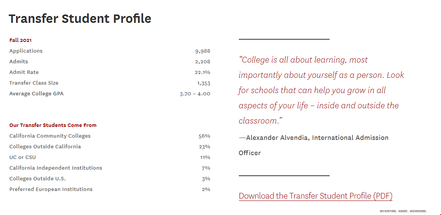Open the Download the Transfer Student Profile PDF link
The height and width of the screenshot is (215, 441).
point(315,196)
